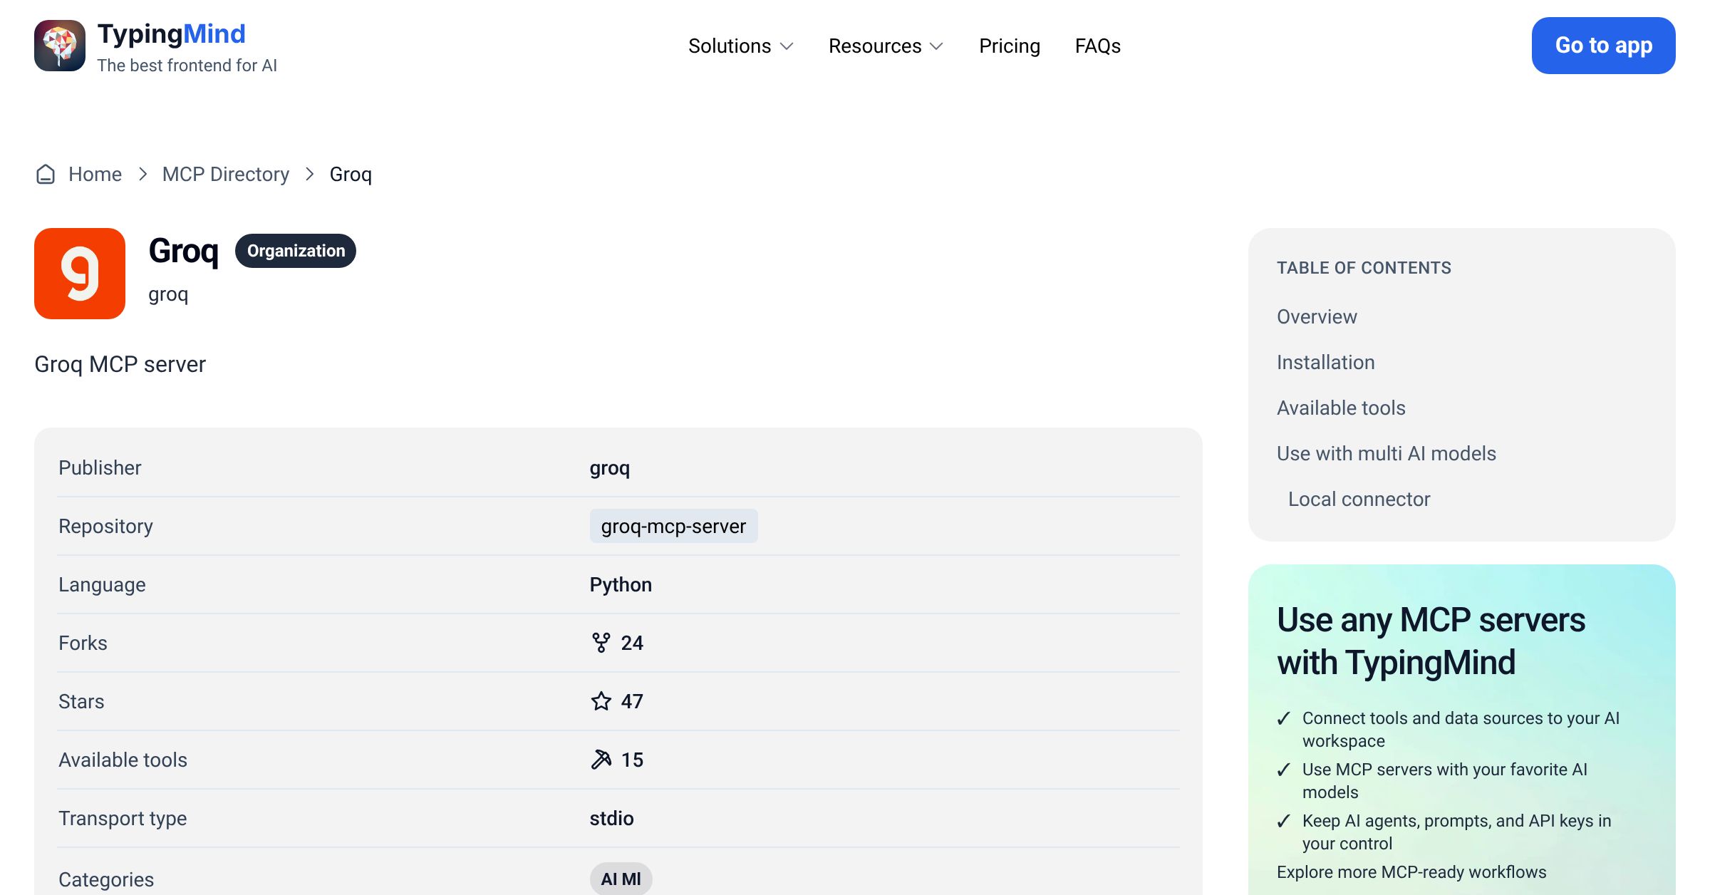Click the star icon beside 47
This screenshot has height=895, width=1710.
[601, 701]
